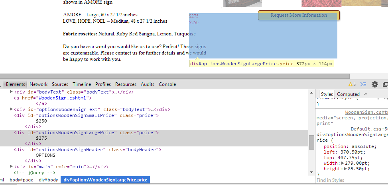388x185 pixels.
Task: Select the Styles sidebar tab
Action: (x=327, y=94)
